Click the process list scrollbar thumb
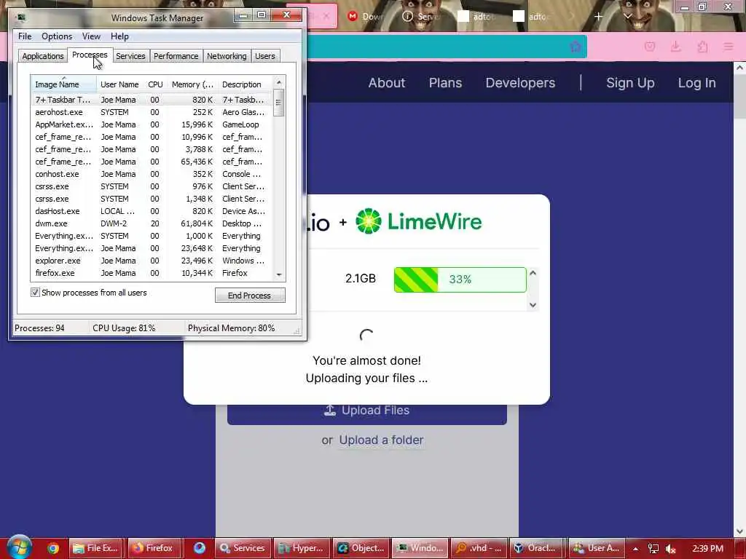746x559 pixels. tap(279, 103)
